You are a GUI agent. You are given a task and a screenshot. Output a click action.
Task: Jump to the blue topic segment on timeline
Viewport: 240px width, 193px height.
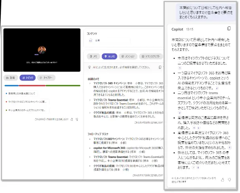coord(12,86)
